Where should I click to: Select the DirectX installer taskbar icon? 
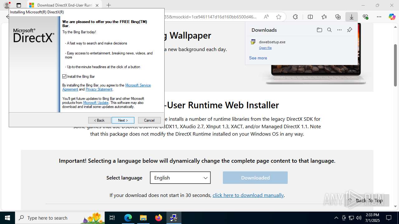coord(174,218)
